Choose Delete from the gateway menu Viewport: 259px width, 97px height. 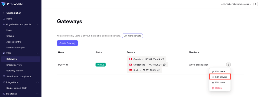[220, 88]
